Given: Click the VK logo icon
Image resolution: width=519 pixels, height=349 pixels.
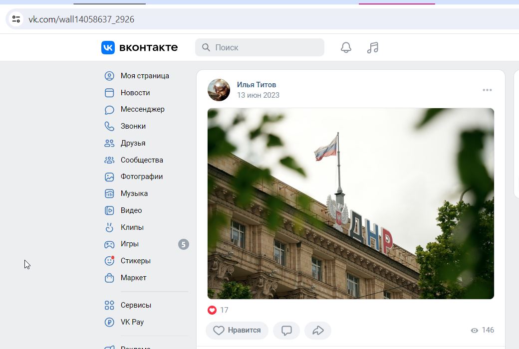Looking at the screenshot, I should [108, 48].
